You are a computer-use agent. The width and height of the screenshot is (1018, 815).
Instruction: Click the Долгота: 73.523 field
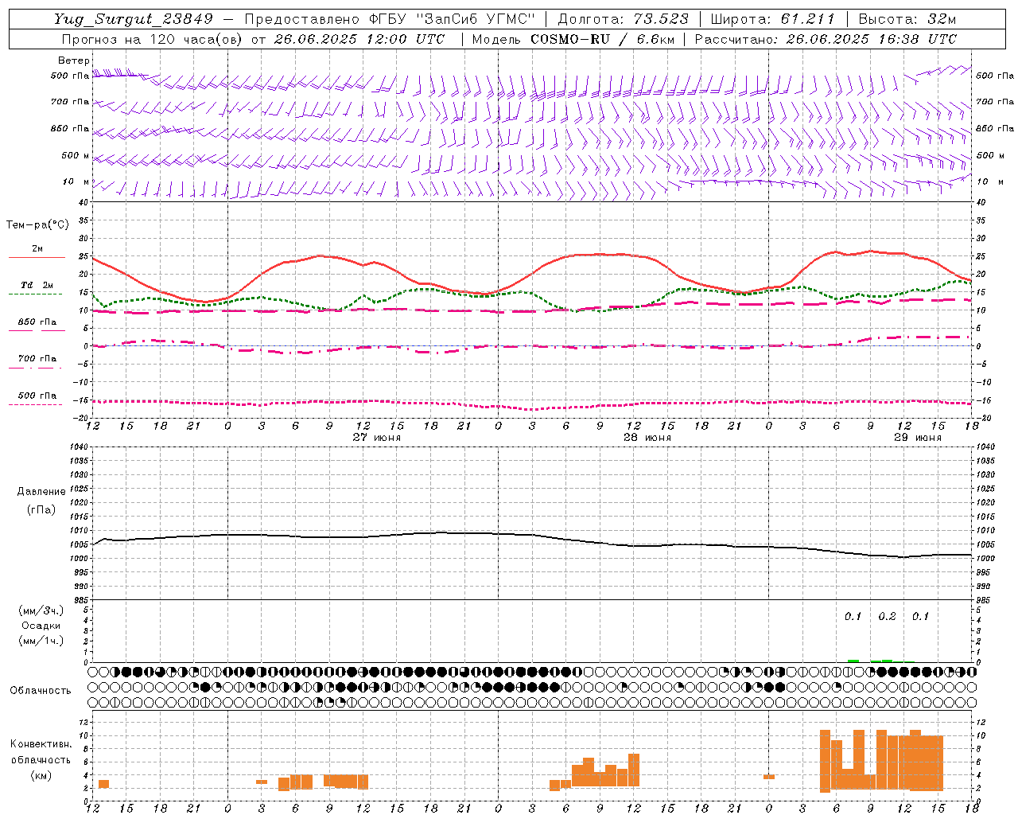point(623,19)
